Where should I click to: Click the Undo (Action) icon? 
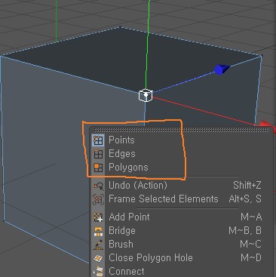coord(98,186)
